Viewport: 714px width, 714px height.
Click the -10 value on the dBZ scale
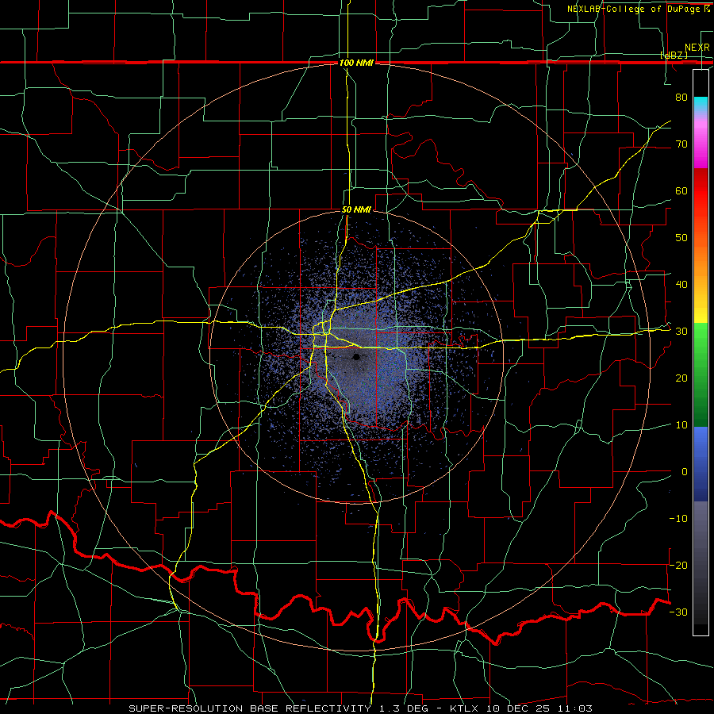[x=678, y=519]
